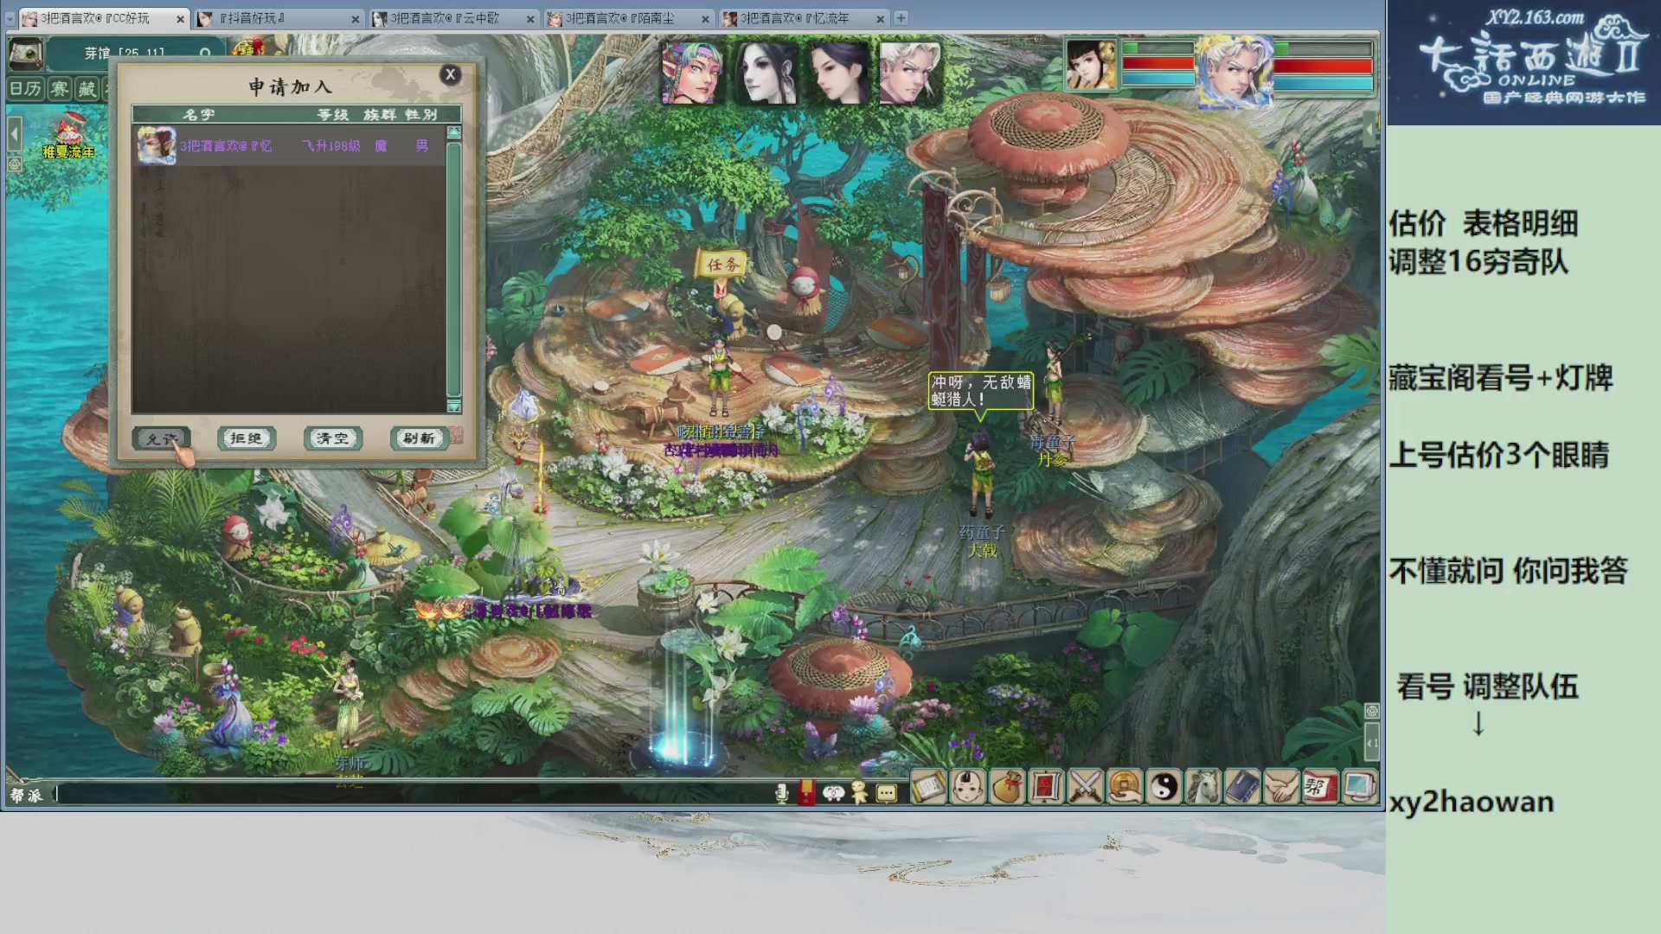This screenshot has width=1661, height=934.
Task: Close the 『CC好玩 tab
Action: [x=180, y=18]
